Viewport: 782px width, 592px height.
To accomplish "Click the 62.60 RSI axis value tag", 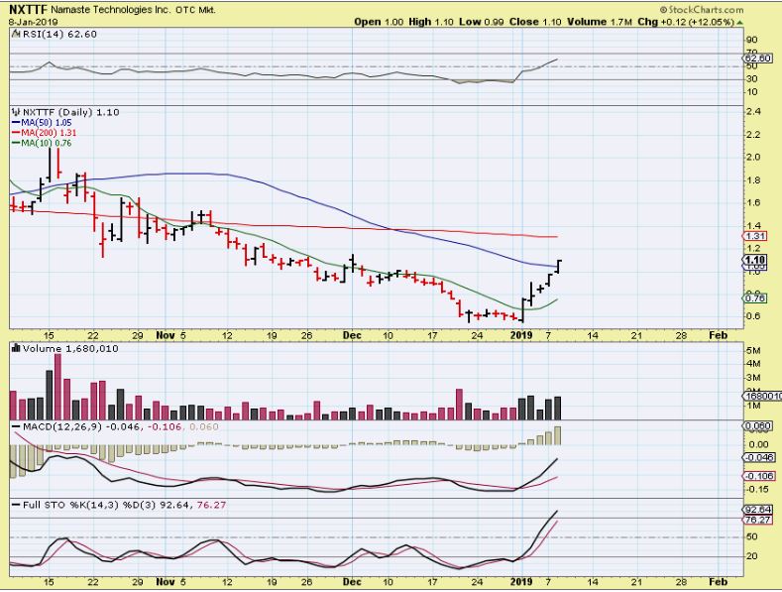I will point(758,59).
